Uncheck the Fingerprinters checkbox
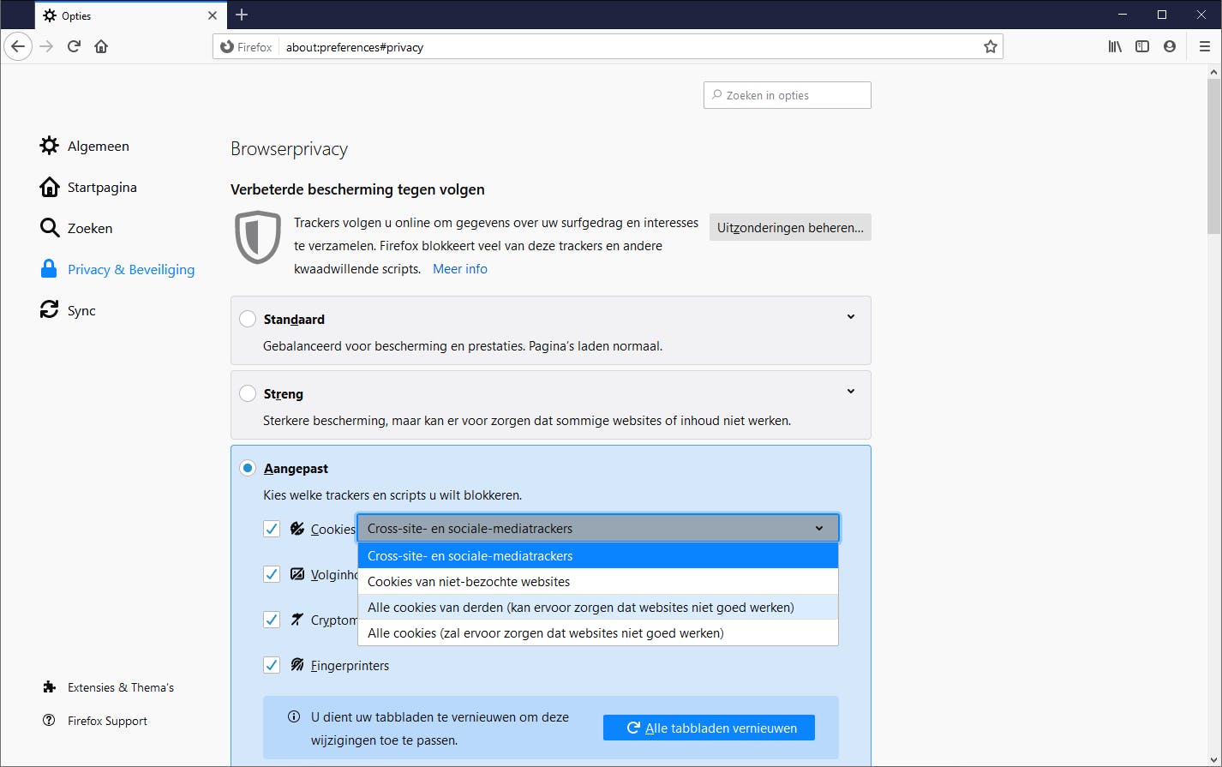1222x767 pixels. pos(272,665)
